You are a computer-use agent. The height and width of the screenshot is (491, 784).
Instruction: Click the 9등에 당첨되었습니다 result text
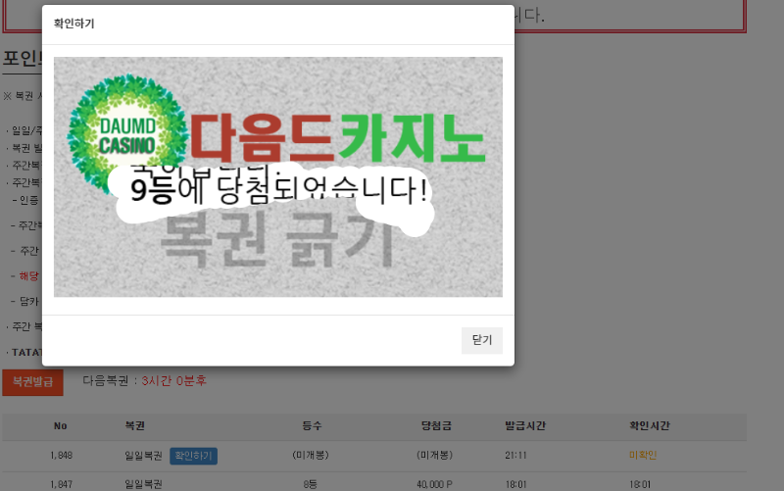tap(279, 191)
